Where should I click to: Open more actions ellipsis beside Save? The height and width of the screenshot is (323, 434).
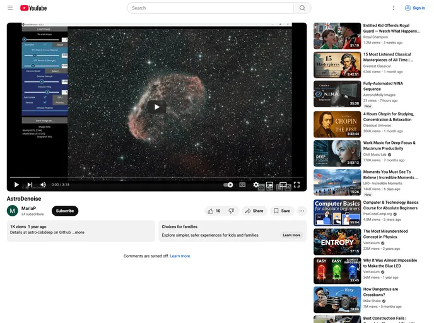pos(302,211)
